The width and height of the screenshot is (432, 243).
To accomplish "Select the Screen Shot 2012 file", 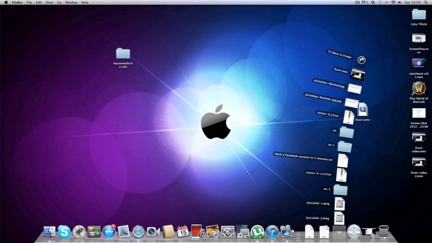I will [419, 113].
